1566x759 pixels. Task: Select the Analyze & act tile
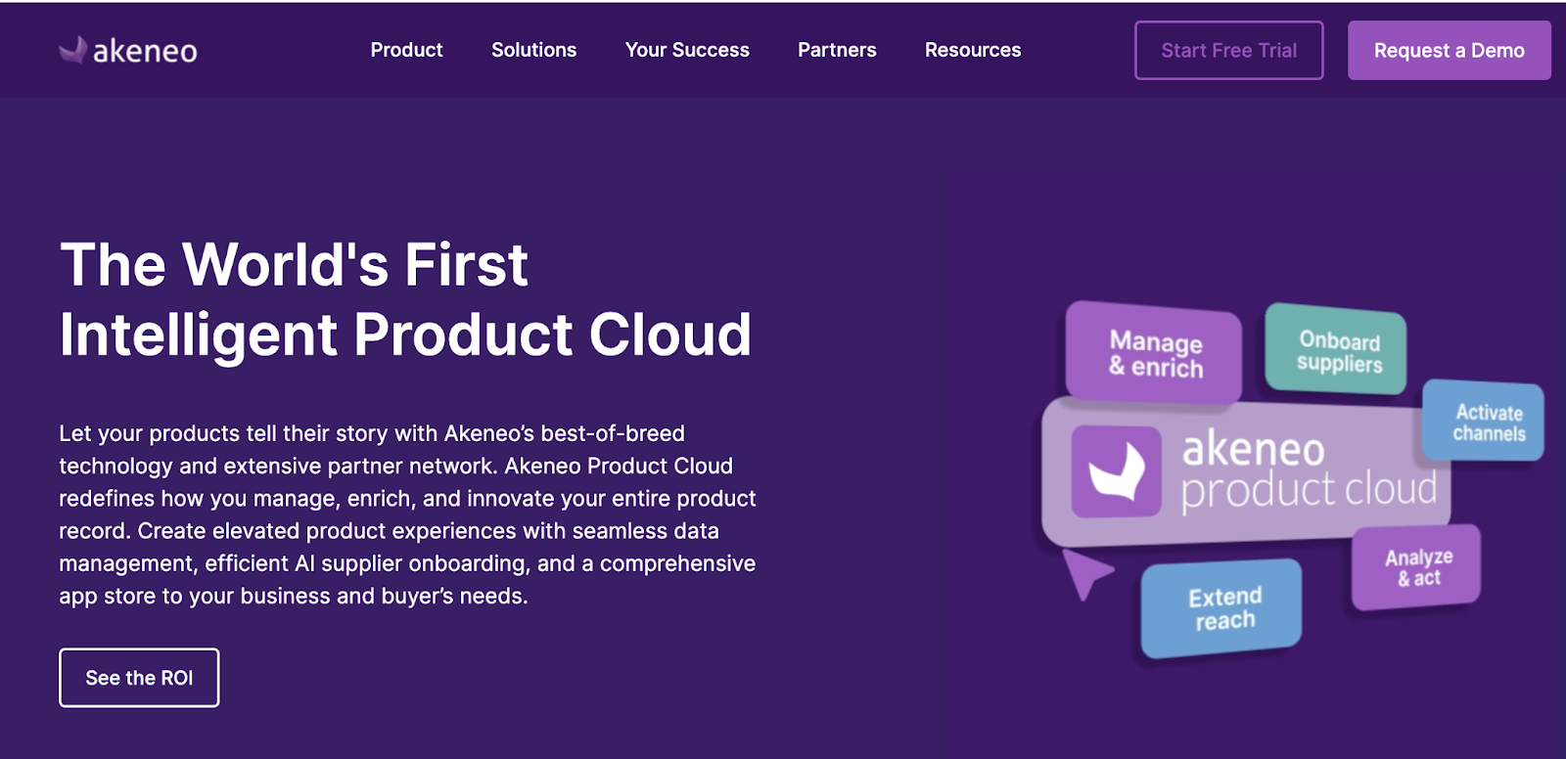pyautogui.click(x=1417, y=567)
